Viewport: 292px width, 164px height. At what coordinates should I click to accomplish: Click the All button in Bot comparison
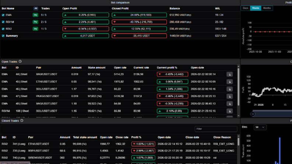(x=36, y=8)
